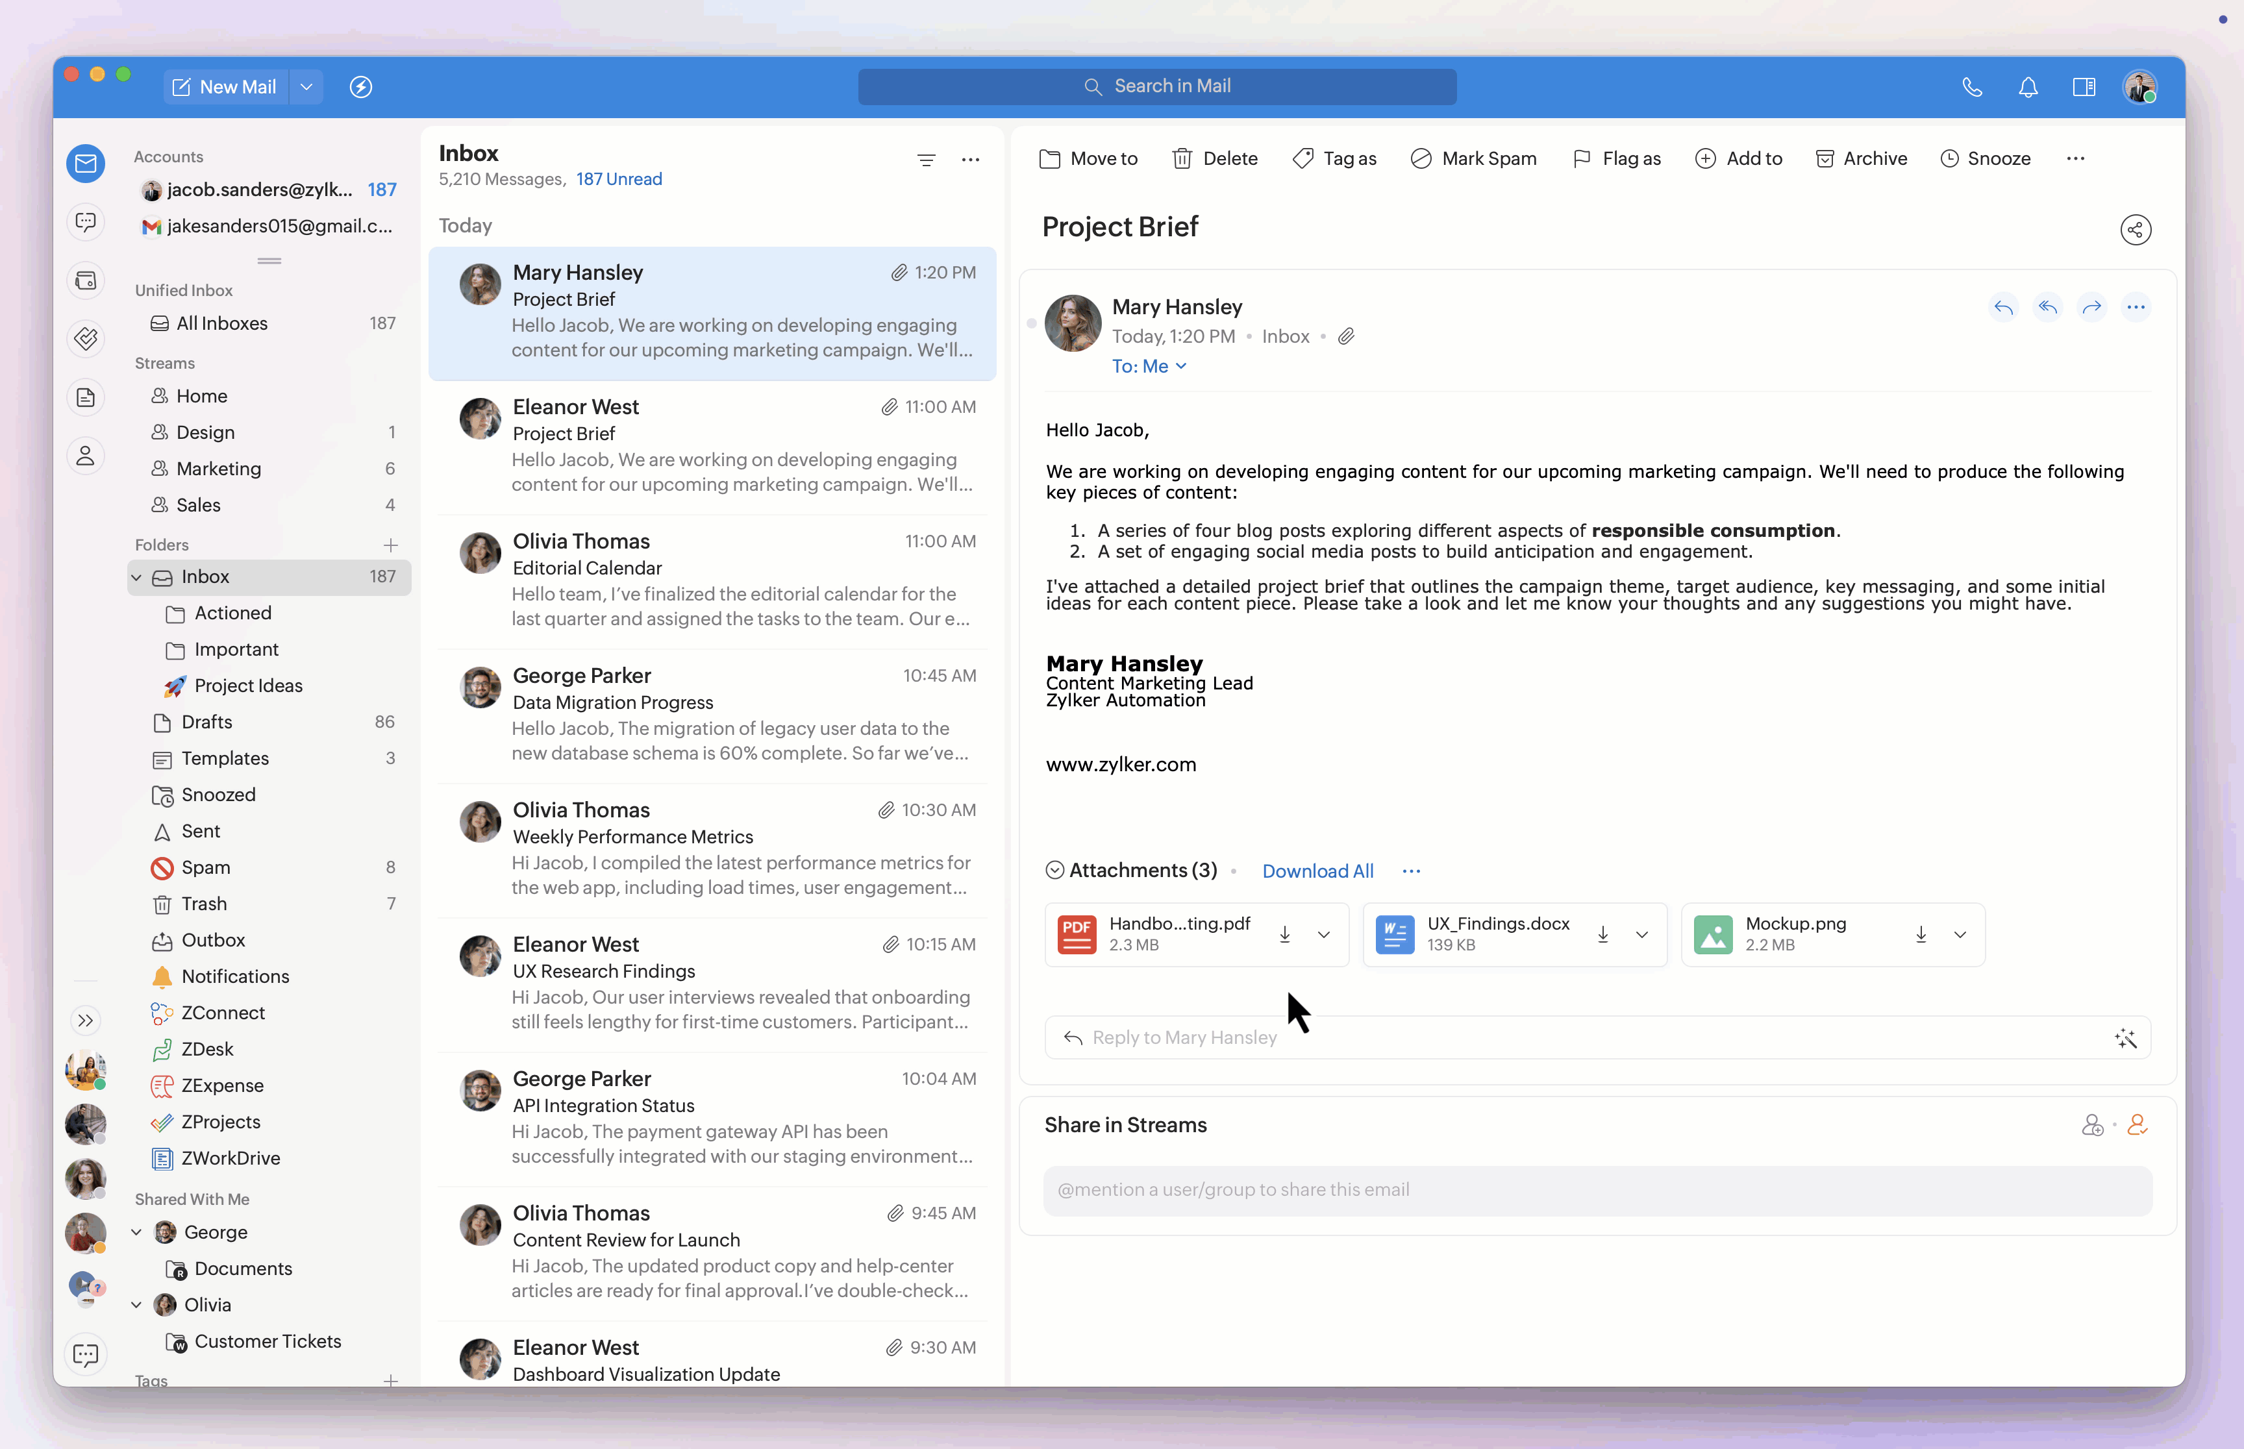
Task: Download the Mockup.png attachment
Action: [1921, 934]
